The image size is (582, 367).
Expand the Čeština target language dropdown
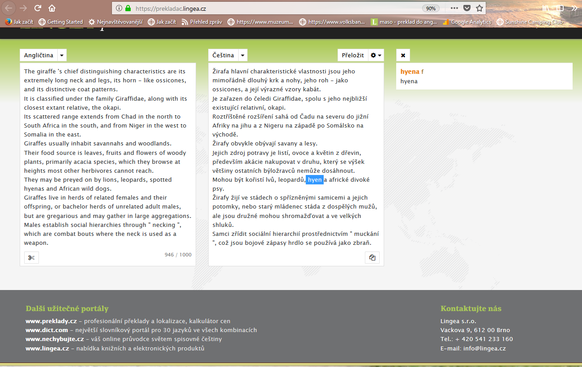(x=242, y=55)
